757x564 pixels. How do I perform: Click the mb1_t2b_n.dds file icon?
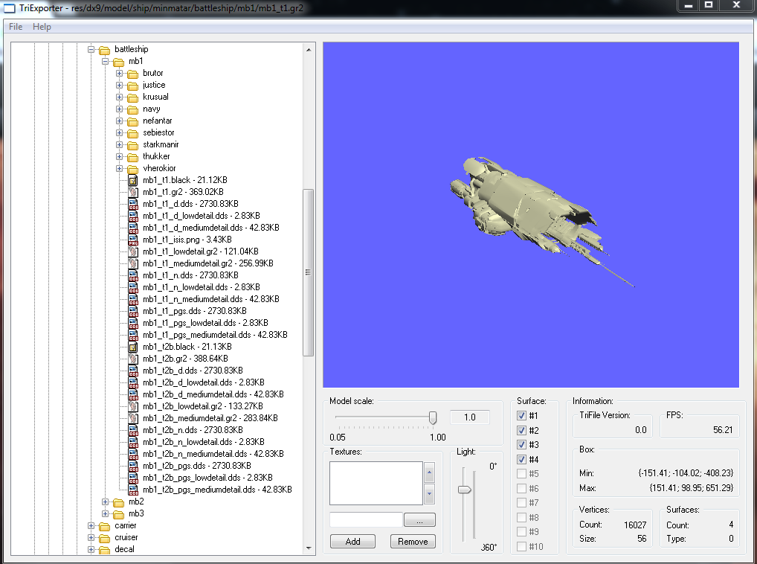coord(133,430)
